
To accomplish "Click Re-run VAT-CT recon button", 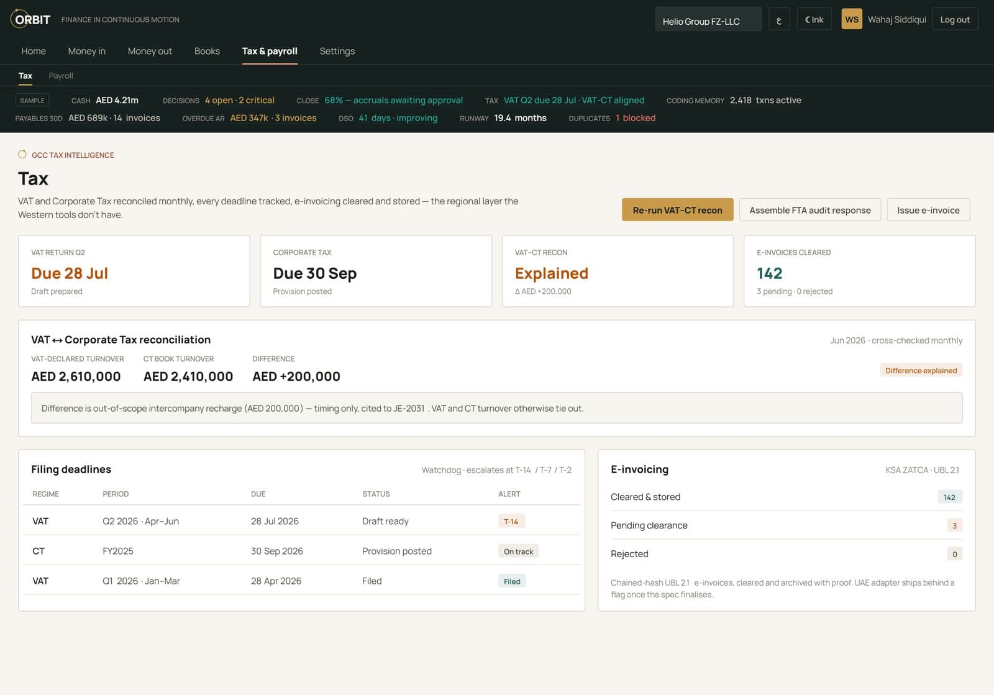I will [x=677, y=210].
